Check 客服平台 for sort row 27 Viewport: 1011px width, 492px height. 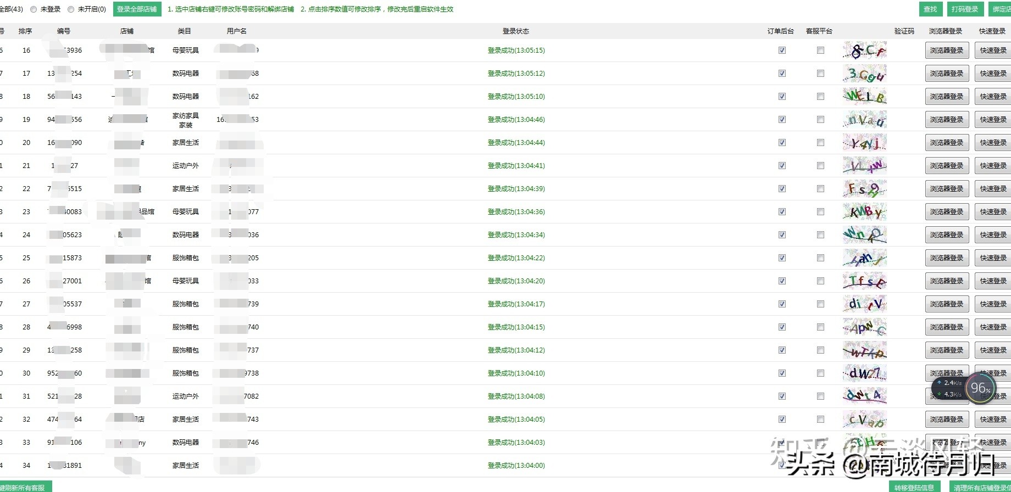pyautogui.click(x=820, y=304)
